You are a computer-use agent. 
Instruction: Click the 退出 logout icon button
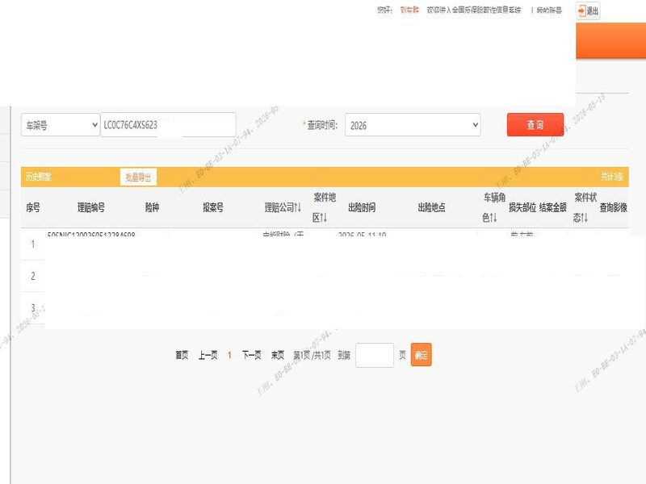(x=588, y=10)
